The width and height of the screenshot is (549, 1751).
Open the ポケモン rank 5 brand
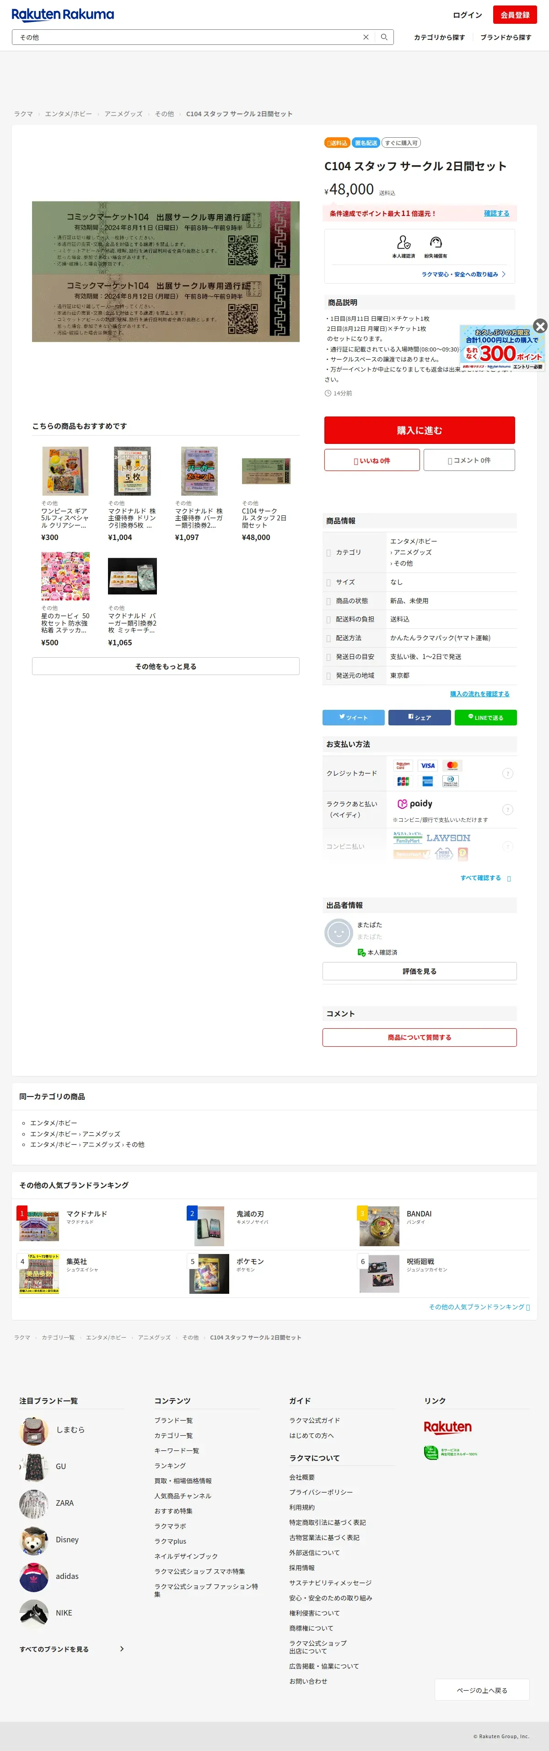(x=250, y=1262)
